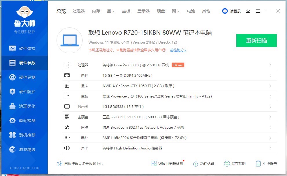The image size is (287, 176).
Task: Switch to the 硬盘 tab
Action: (x=161, y=11)
